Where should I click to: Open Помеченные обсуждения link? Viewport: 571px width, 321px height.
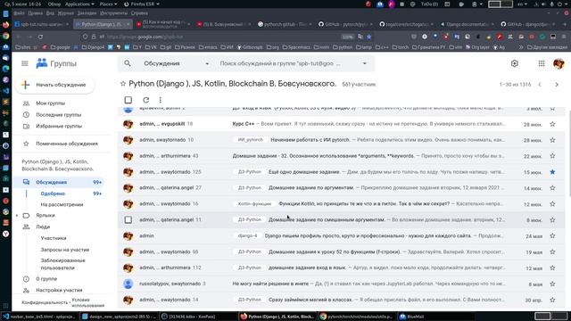tap(67, 144)
